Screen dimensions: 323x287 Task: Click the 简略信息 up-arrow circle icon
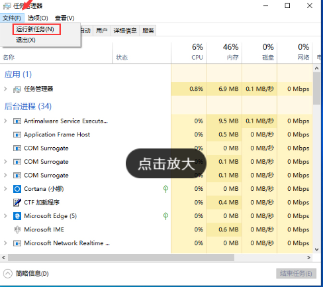pyautogui.click(x=8, y=274)
